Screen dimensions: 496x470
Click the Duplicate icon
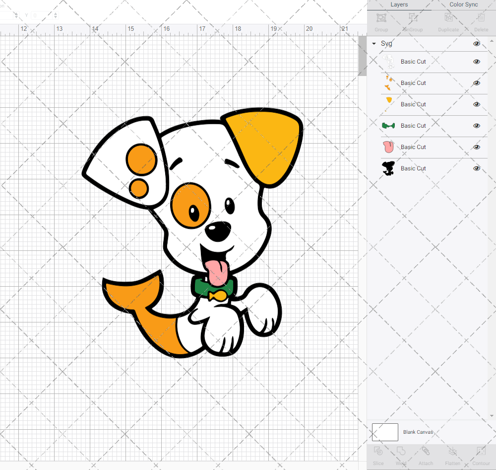coord(448,18)
